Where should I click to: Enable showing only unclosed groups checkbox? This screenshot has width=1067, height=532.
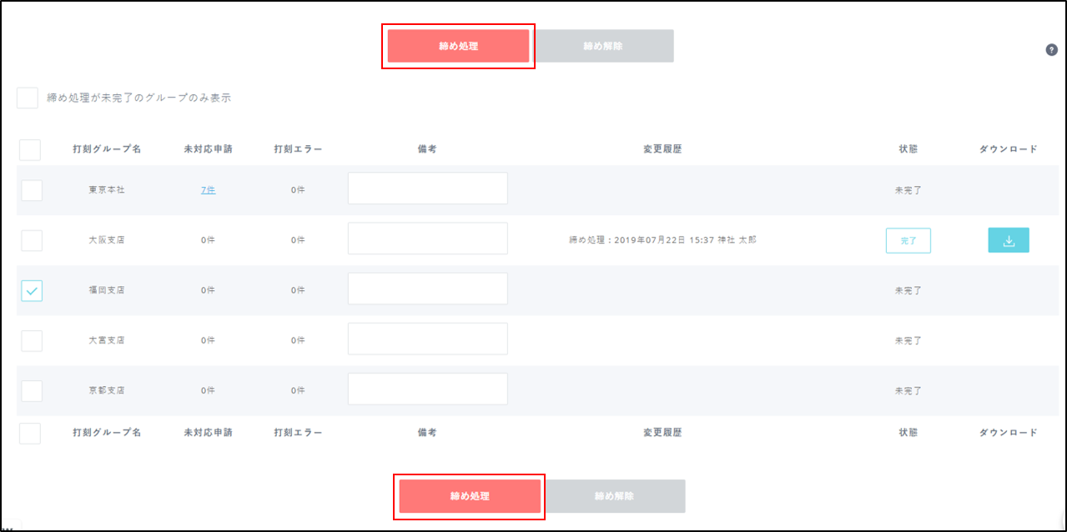click(x=28, y=98)
